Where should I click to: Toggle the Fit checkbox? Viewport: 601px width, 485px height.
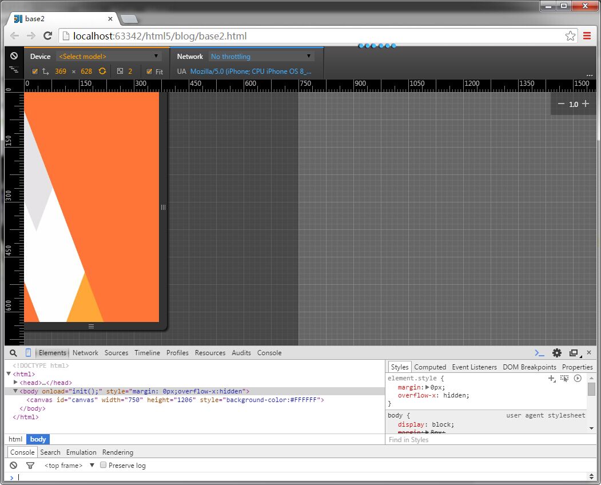coord(149,71)
